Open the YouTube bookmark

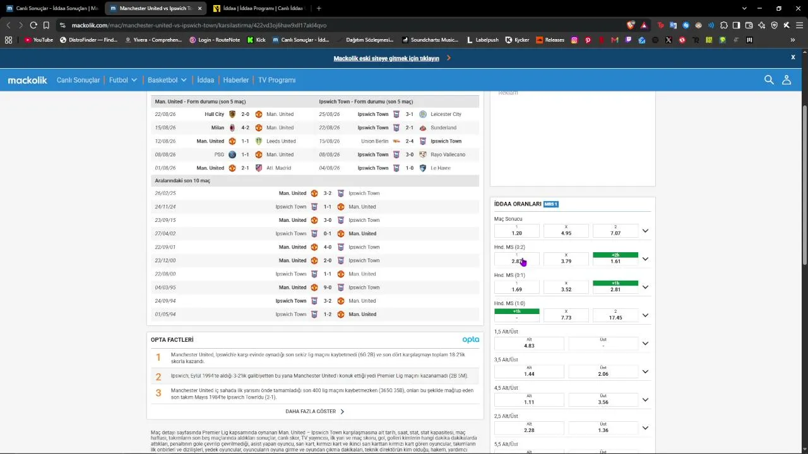(x=39, y=40)
